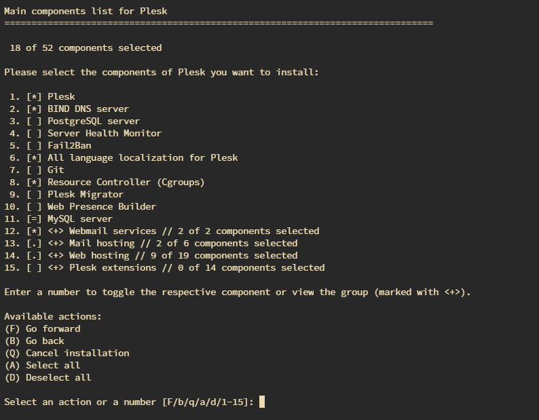Click the Web Presence Builder entry
Screen dimensions: 539x420
(101, 206)
